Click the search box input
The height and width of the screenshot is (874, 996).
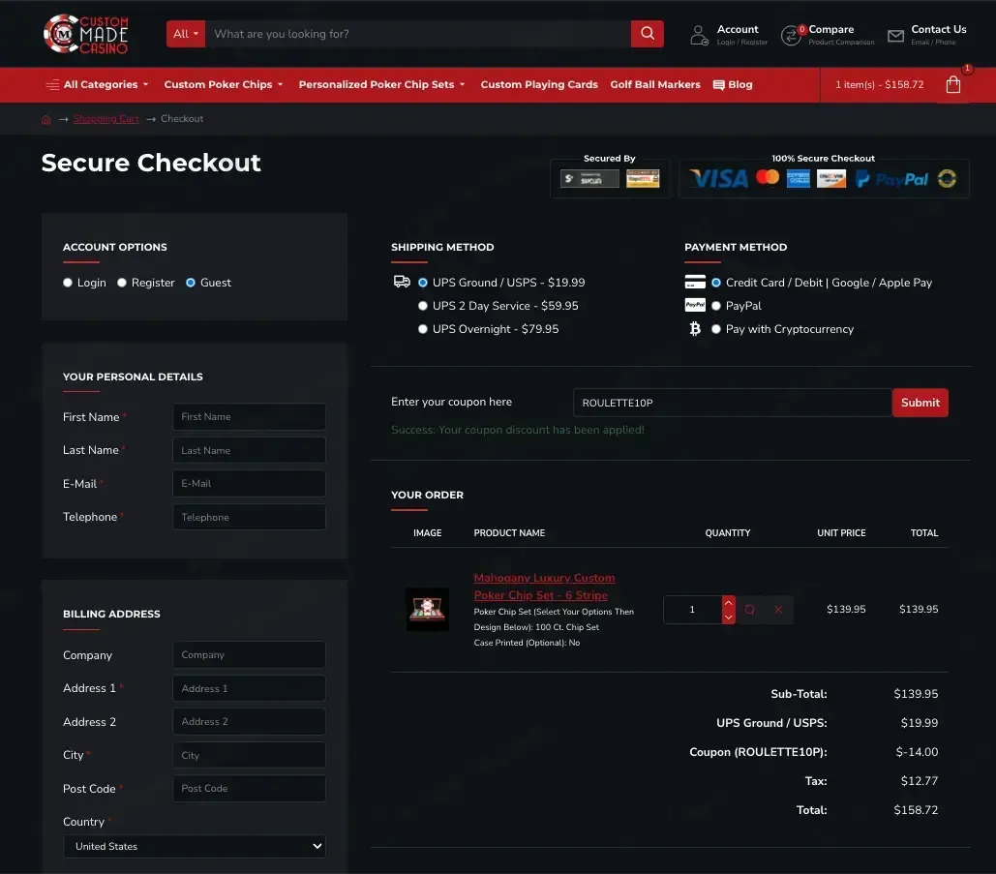(x=418, y=34)
